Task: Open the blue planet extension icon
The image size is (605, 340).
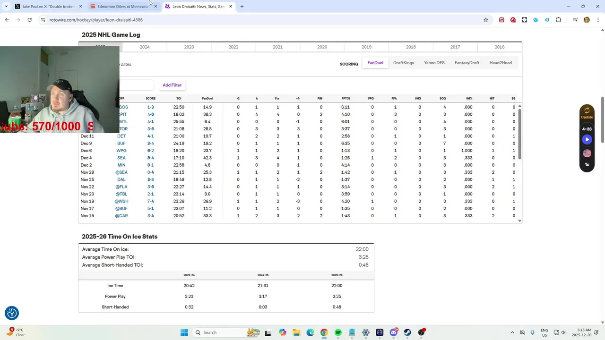Action: (x=536, y=20)
